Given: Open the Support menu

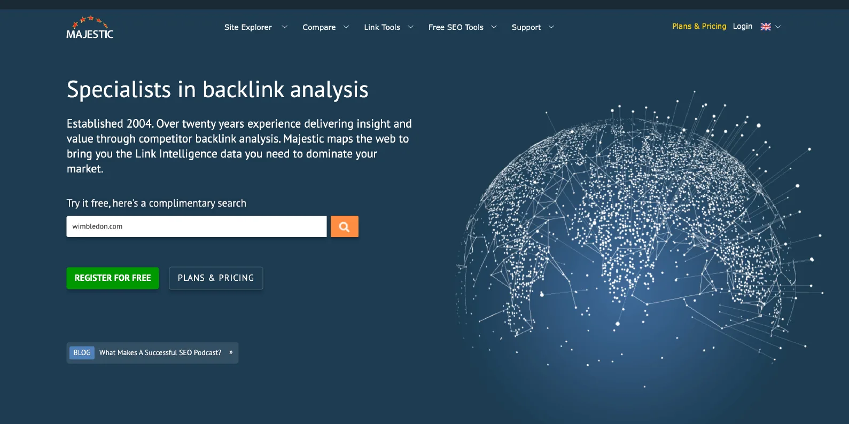Looking at the screenshot, I should coord(526,27).
